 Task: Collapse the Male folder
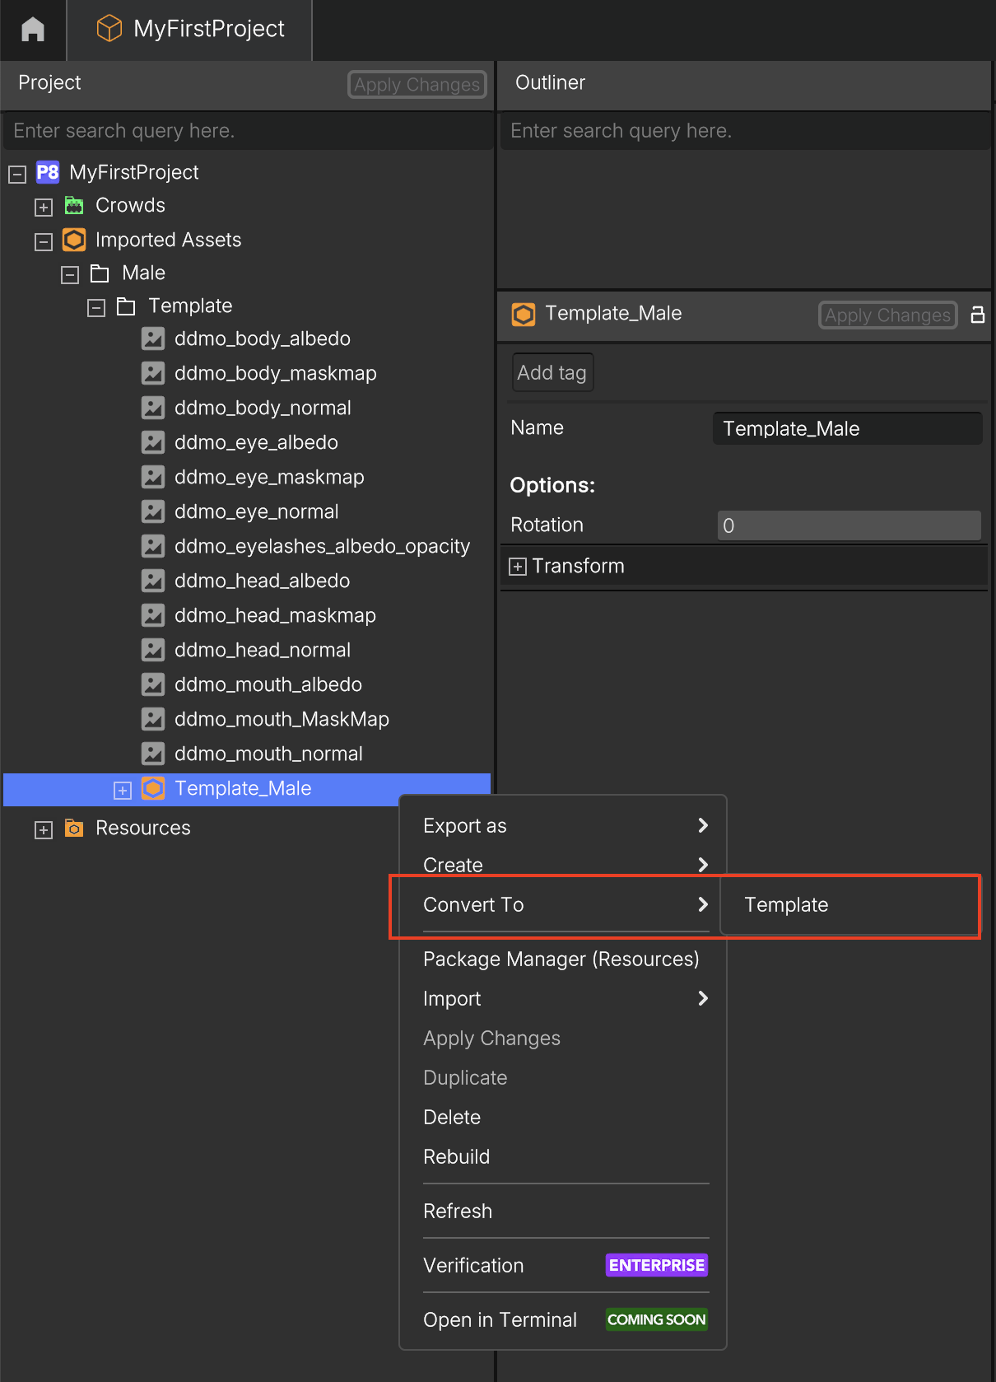pyautogui.click(x=70, y=275)
